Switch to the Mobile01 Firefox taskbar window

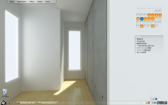pos(27,103)
